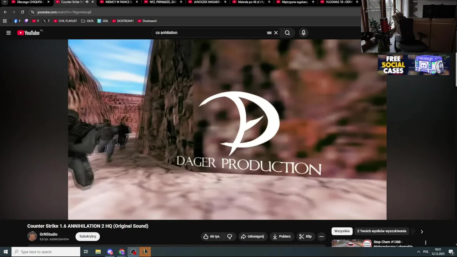Image resolution: width=457 pixels, height=257 pixels.
Task: Expand the tab search dropdown arrow
Action: click(5, 2)
